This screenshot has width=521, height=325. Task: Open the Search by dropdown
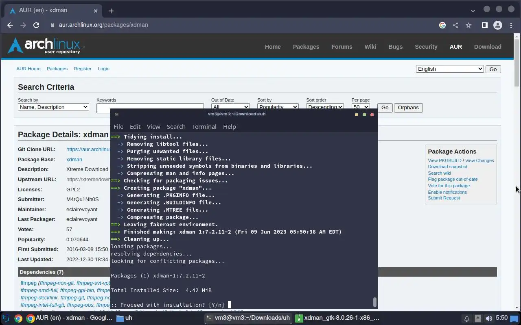pyautogui.click(x=53, y=107)
